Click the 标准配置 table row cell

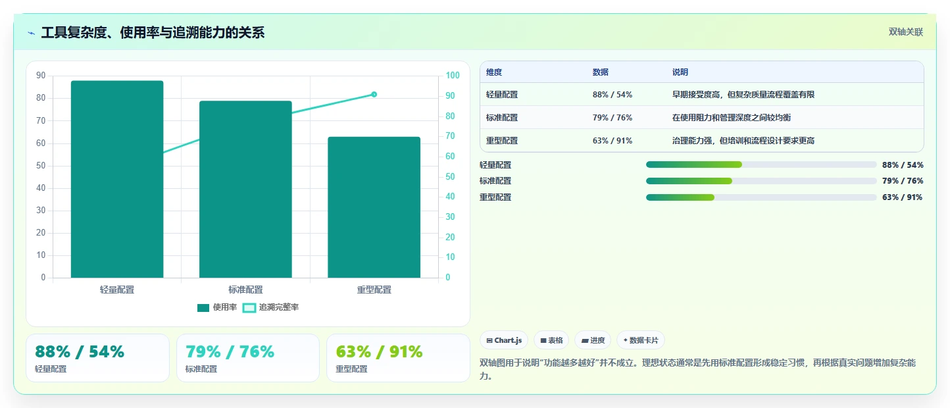coord(502,118)
